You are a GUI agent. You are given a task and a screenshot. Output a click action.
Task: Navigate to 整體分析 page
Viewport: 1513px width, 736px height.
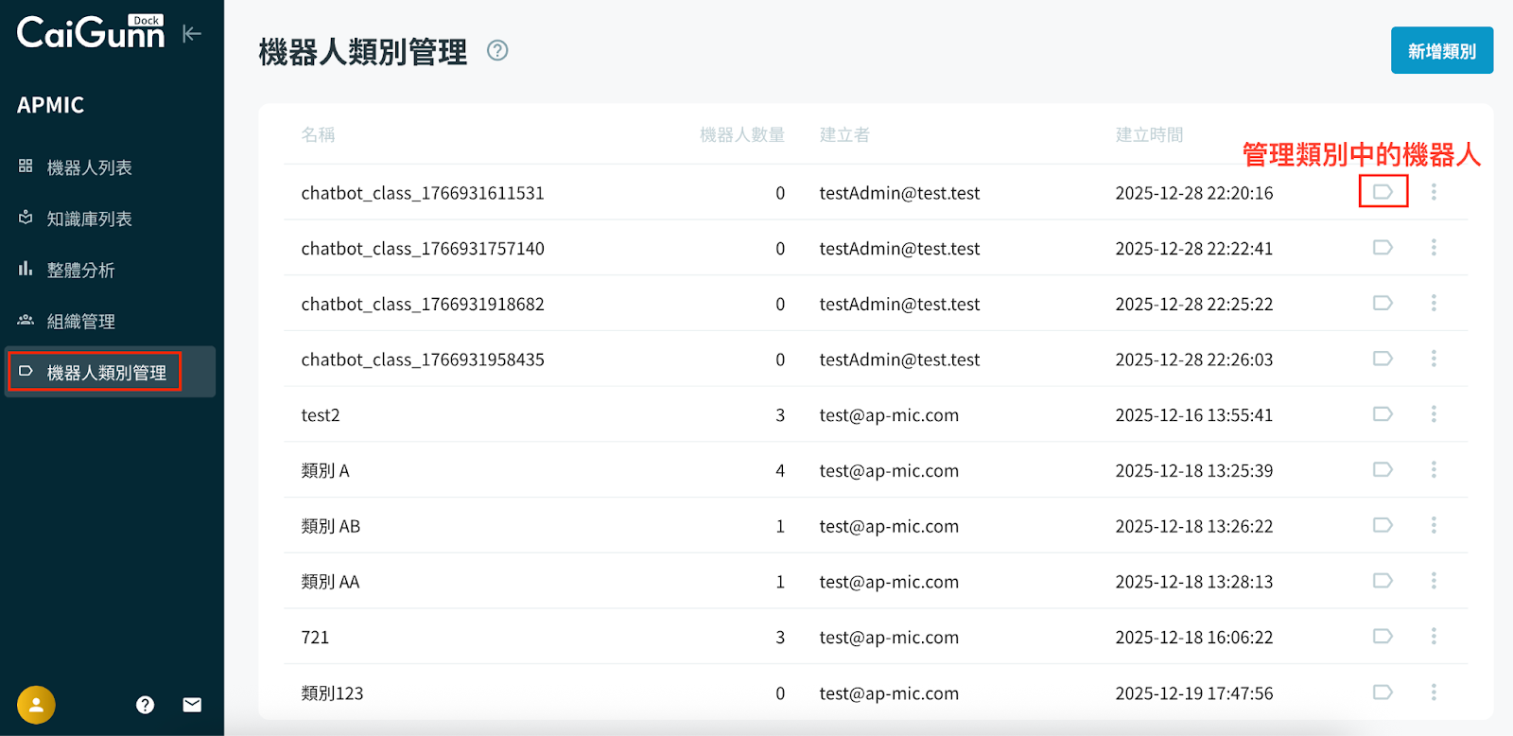click(80, 271)
